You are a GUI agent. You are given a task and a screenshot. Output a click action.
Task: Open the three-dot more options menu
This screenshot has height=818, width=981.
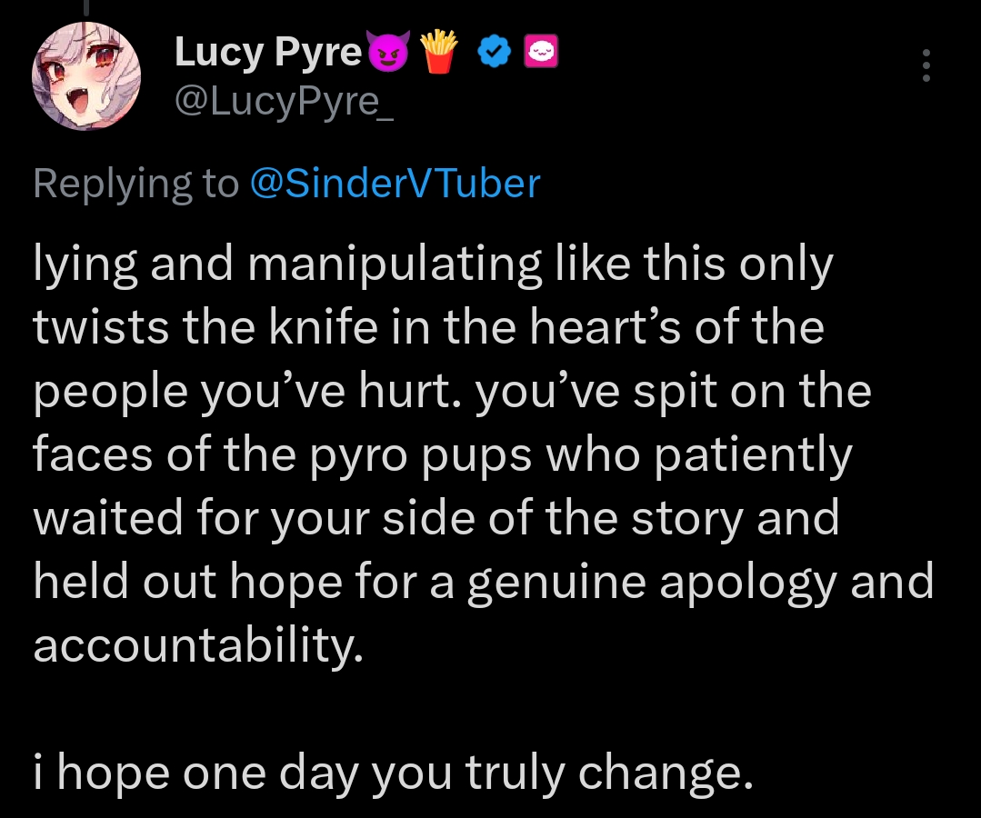click(926, 66)
